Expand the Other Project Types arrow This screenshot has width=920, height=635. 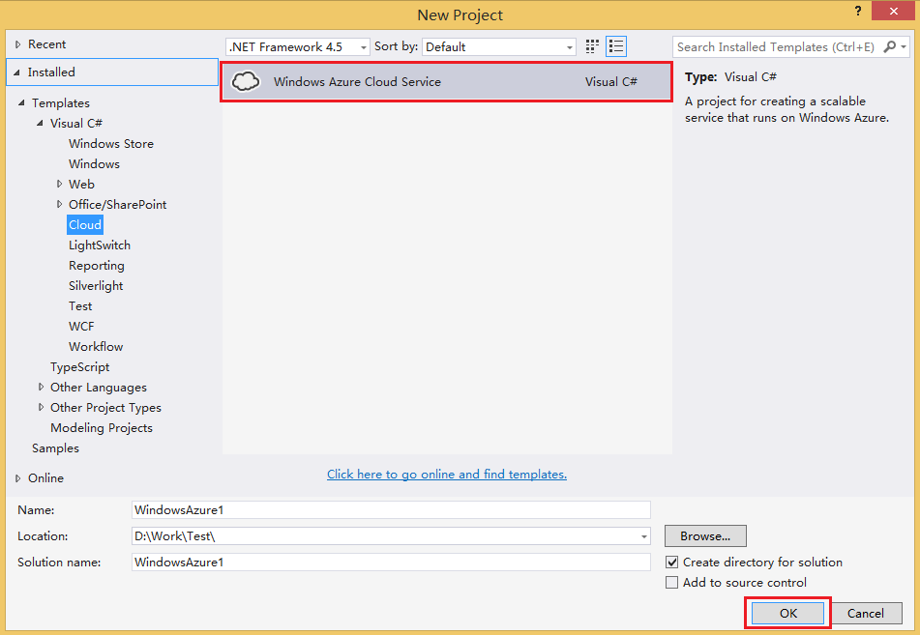coord(41,408)
